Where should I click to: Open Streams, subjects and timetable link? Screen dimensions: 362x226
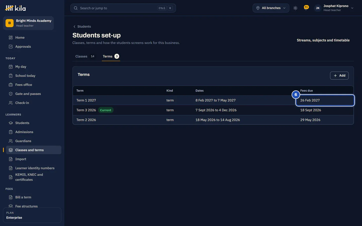[x=323, y=40]
